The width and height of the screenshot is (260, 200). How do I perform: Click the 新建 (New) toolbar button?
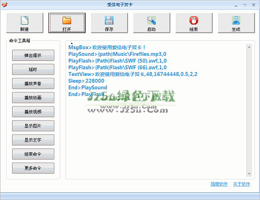pyautogui.click(x=25, y=23)
